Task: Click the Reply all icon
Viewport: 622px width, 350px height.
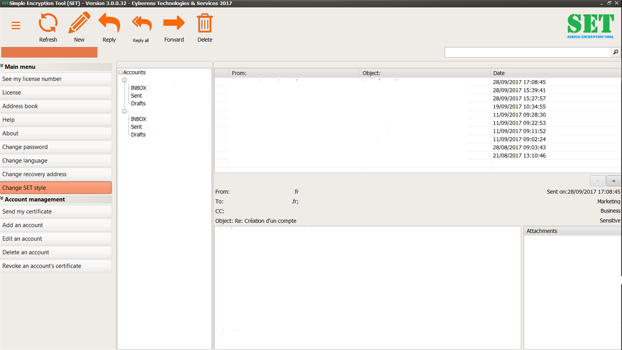Action: (x=141, y=23)
